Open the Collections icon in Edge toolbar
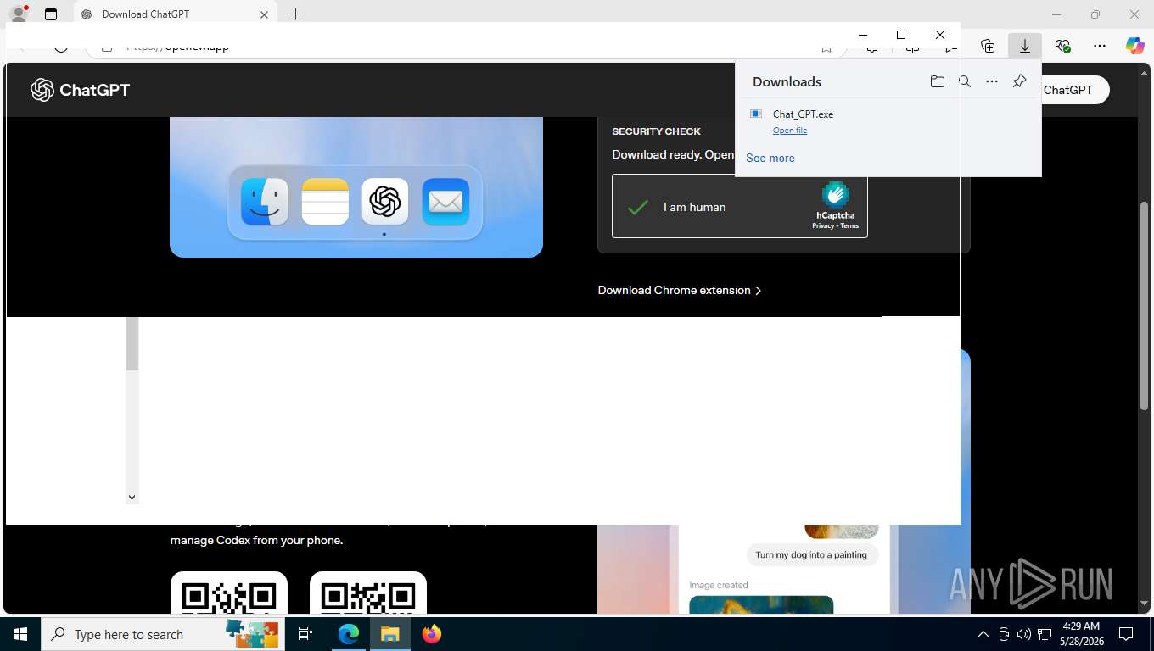Viewport: 1154px width, 651px height. point(987,46)
